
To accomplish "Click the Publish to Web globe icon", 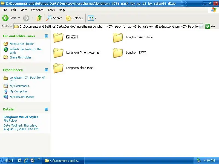I will (6, 49).
